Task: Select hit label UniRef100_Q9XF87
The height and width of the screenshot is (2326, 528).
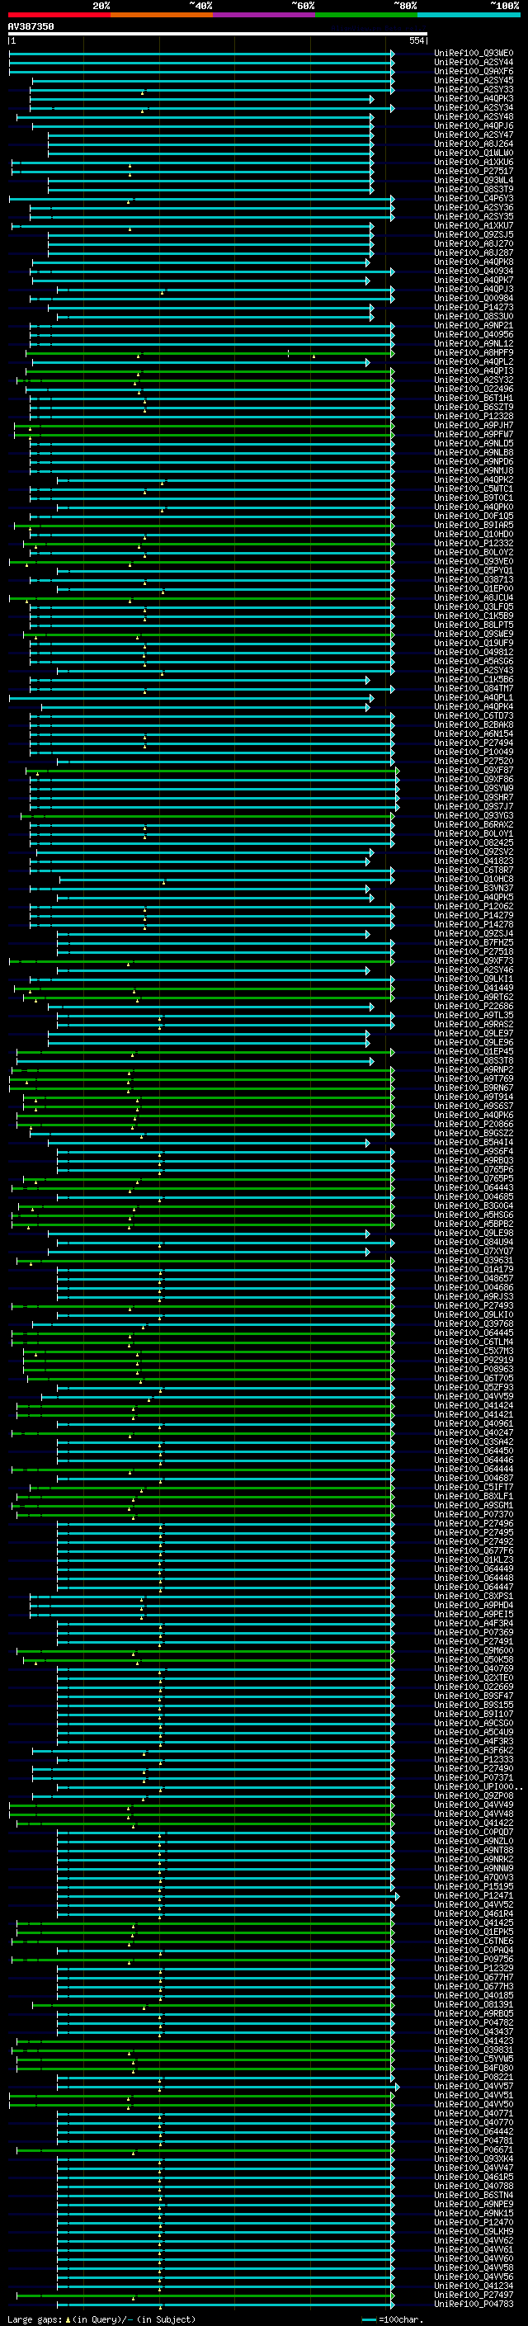Action: pyautogui.click(x=474, y=770)
